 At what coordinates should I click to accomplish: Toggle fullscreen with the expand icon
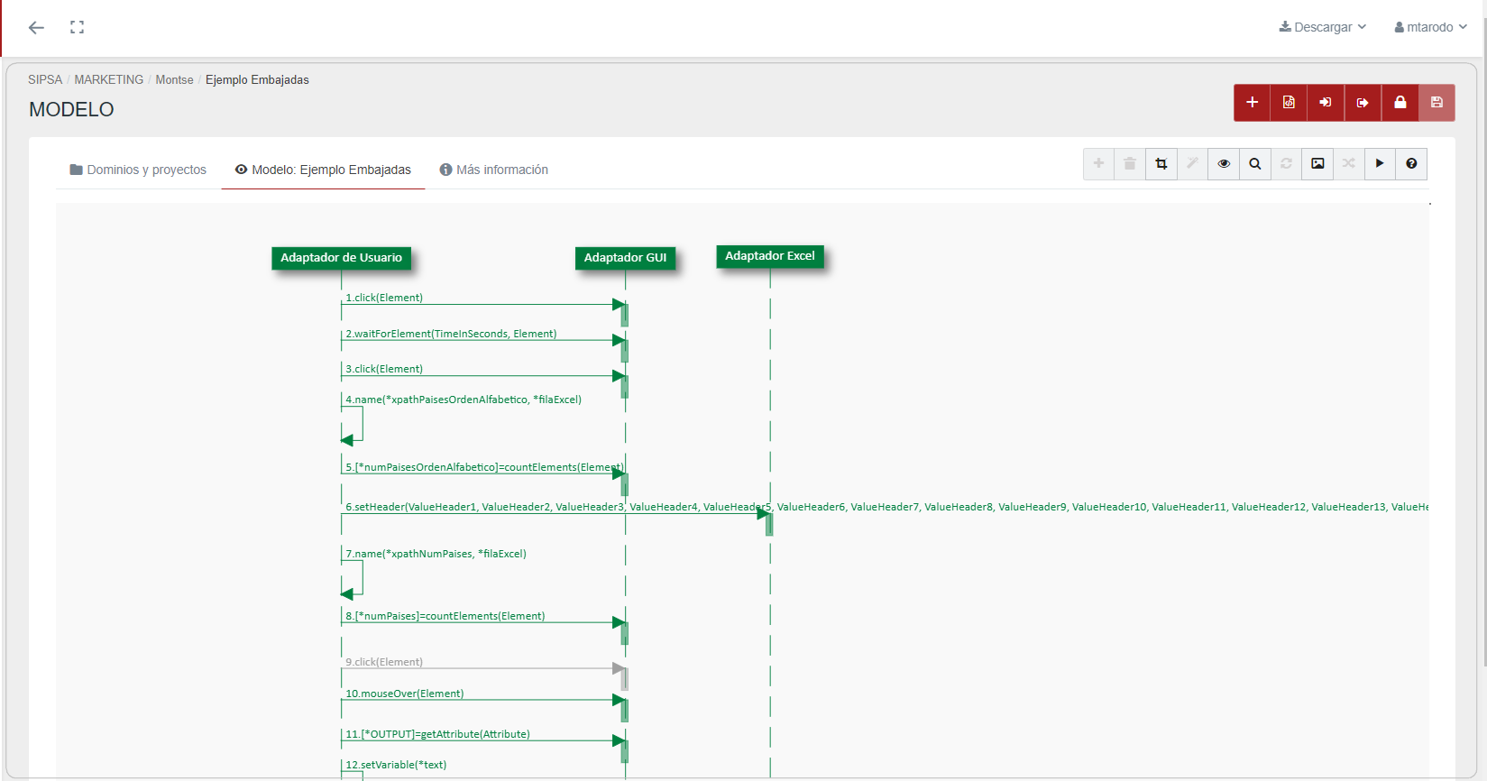click(x=78, y=27)
